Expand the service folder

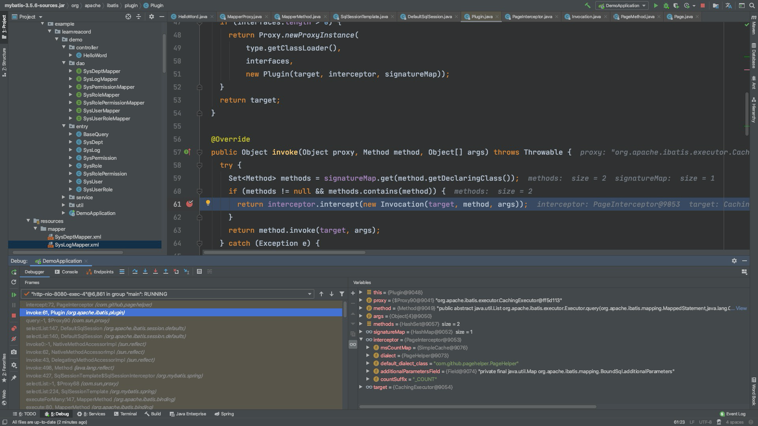pyautogui.click(x=64, y=197)
